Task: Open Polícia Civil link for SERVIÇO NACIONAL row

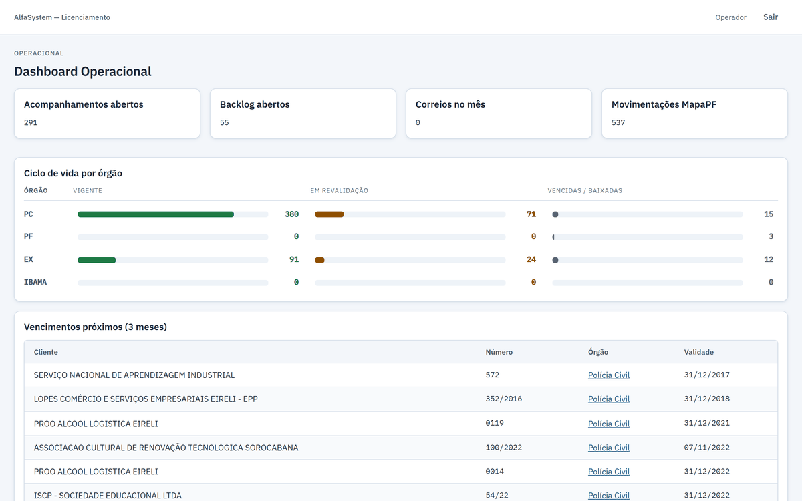Action: point(609,375)
